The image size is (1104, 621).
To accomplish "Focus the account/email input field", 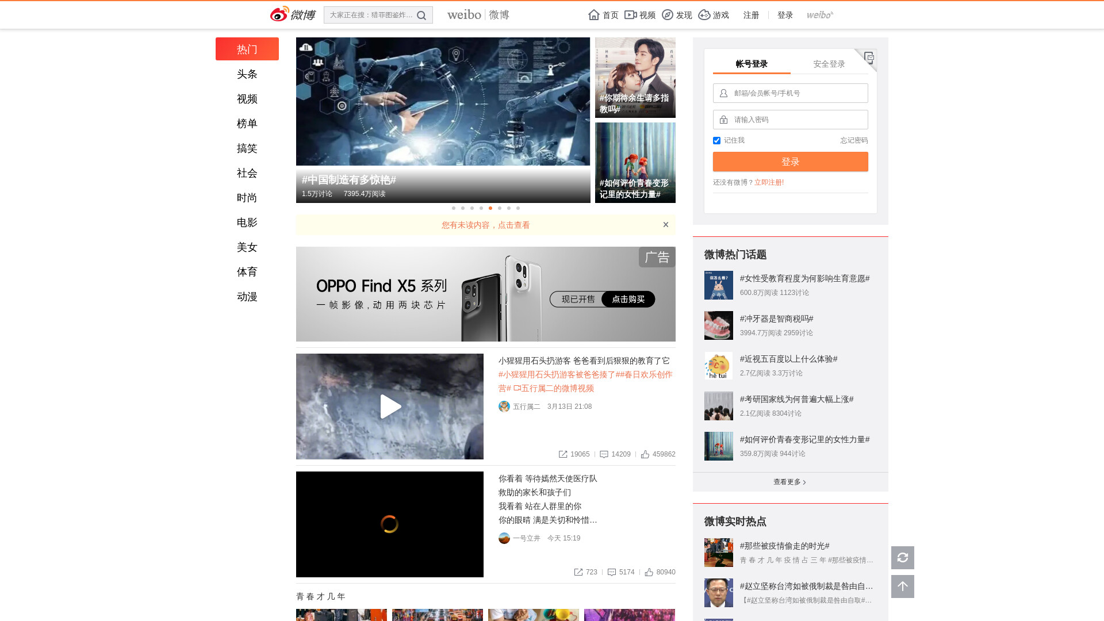I will click(791, 93).
